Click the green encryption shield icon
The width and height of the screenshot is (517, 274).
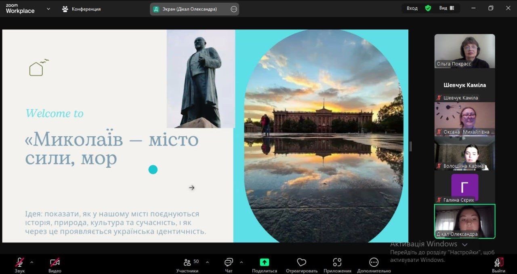click(x=428, y=8)
